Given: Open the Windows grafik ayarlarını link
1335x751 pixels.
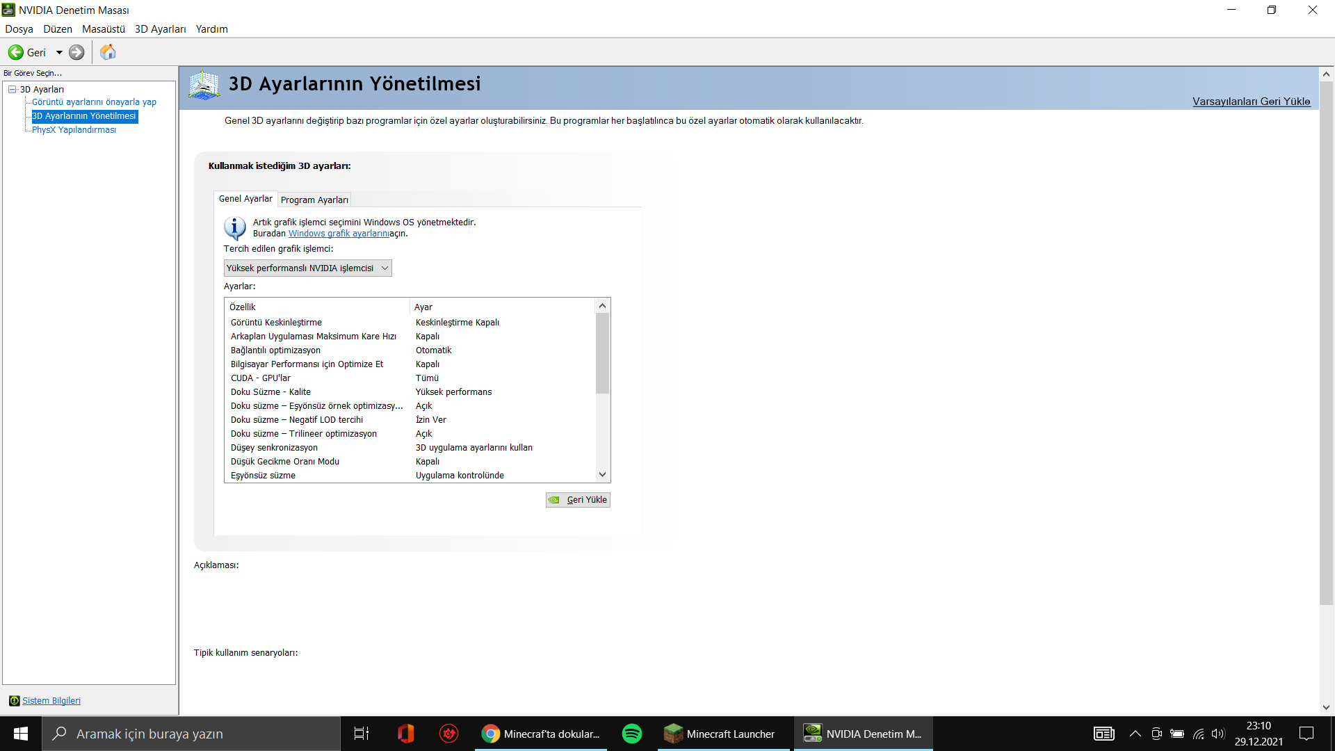Looking at the screenshot, I should (x=339, y=234).
